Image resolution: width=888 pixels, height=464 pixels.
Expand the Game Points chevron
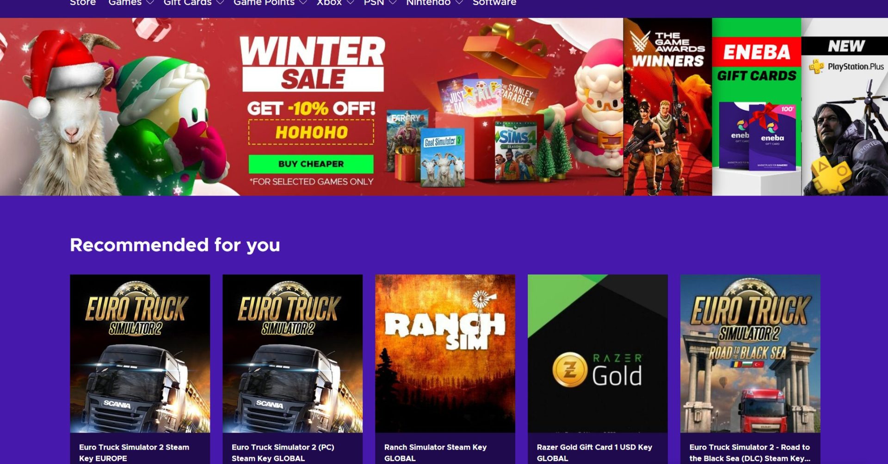point(303,3)
